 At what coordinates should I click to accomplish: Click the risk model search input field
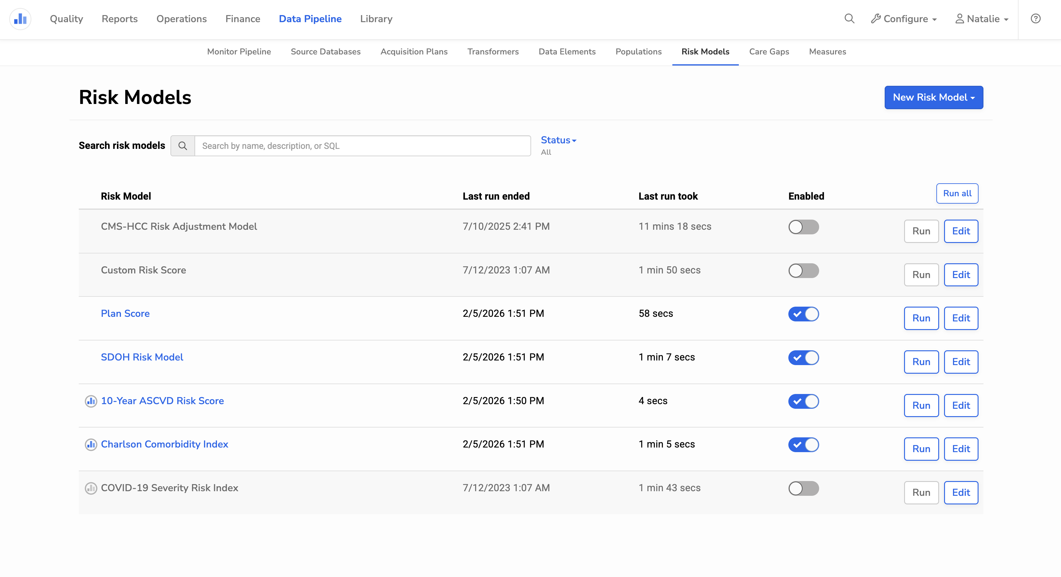coord(362,146)
